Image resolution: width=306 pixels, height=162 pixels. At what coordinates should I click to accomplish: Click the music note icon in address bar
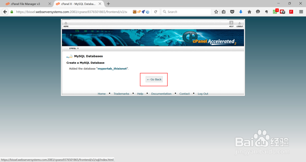135,12
